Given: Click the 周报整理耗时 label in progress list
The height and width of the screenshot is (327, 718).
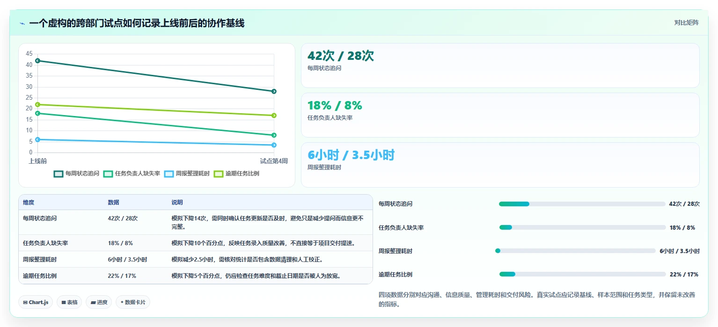Looking at the screenshot, I should (x=396, y=251).
